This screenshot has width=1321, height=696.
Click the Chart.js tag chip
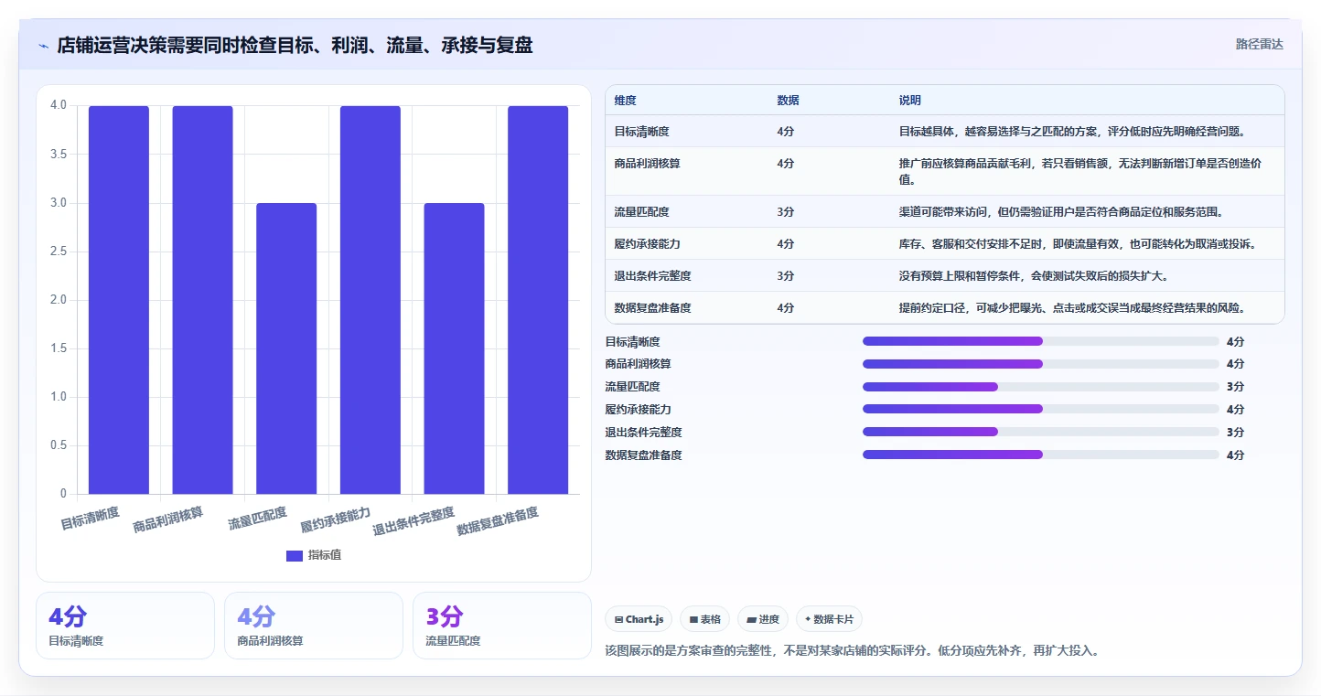coord(639,619)
